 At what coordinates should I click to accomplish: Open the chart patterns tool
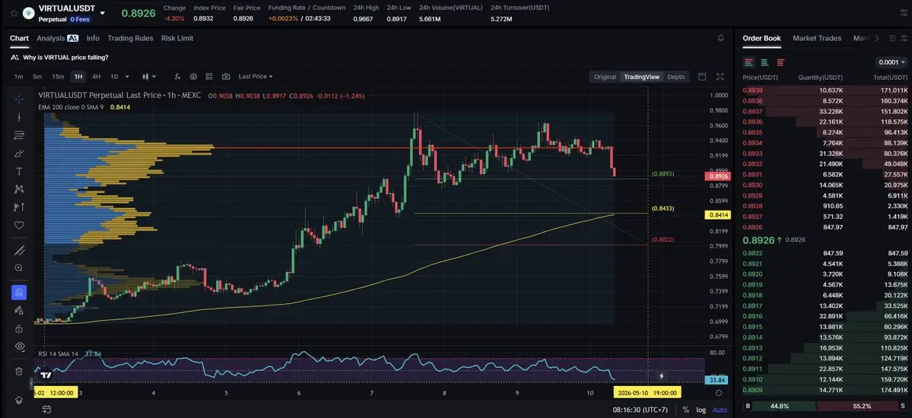coord(18,189)
